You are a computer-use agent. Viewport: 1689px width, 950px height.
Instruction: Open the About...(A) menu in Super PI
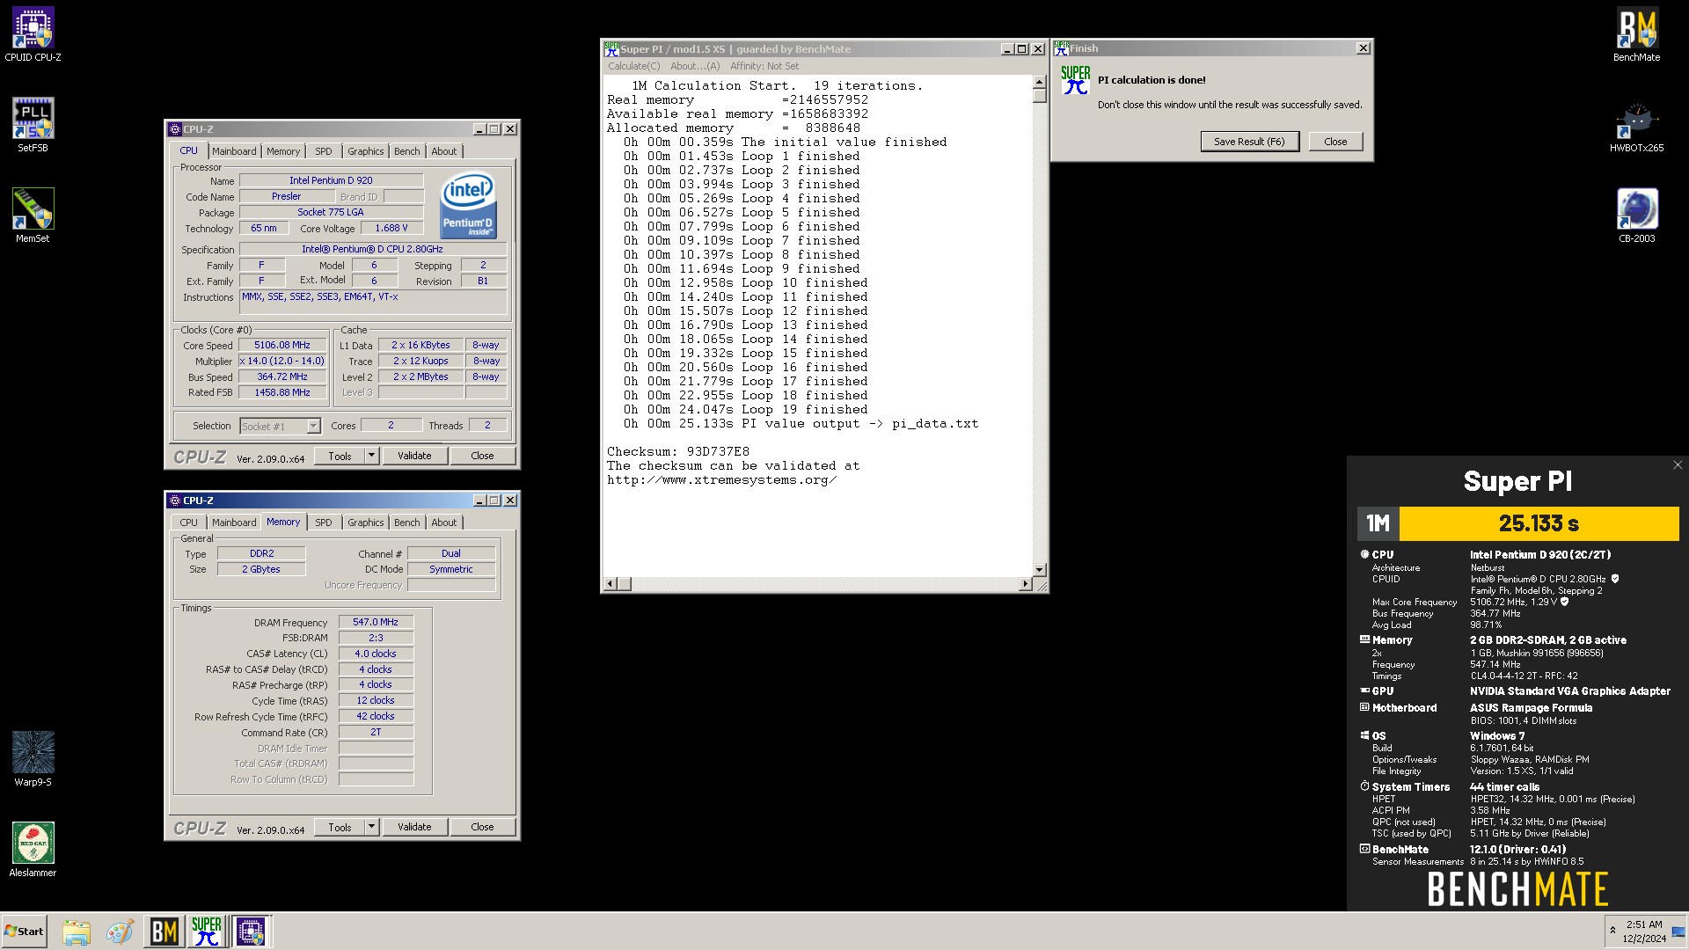pos(695,66)
